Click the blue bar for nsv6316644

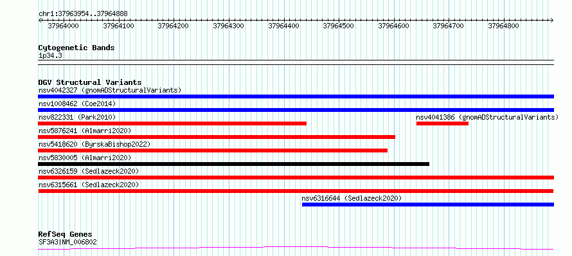428,205
